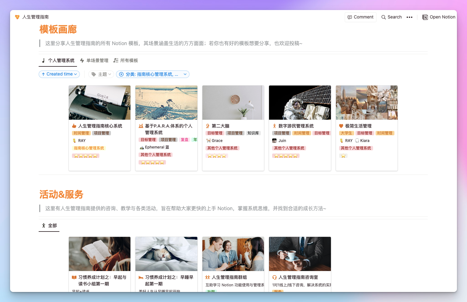The width and height of the screenshot is (467, 302).
Task: Switch to the 所有模板 tab
Action: tap(129, 60)
